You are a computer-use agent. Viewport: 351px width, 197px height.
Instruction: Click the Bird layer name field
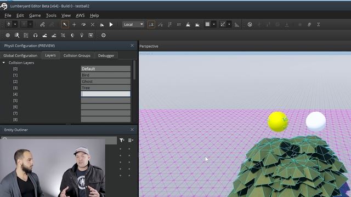point(106,75)
